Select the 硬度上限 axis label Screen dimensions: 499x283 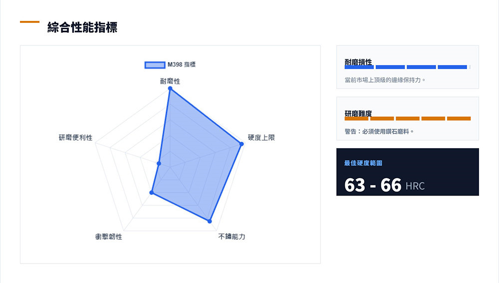[x=261, y=137]
